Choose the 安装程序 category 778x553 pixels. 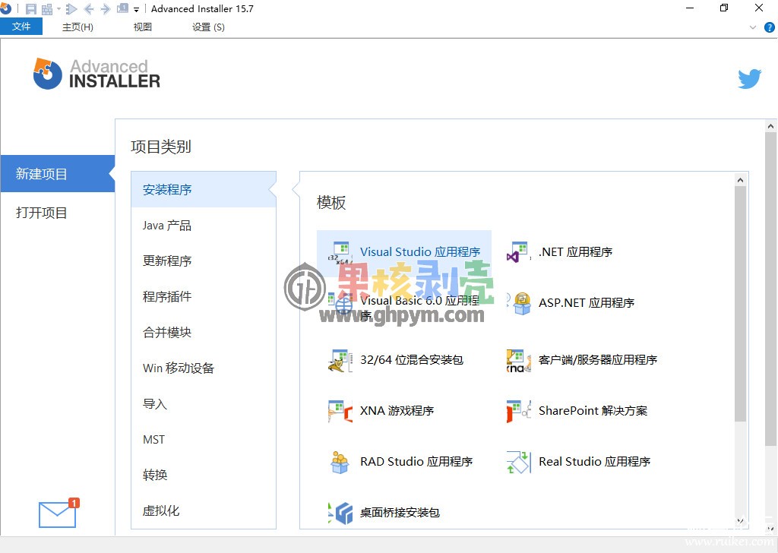pos(204,189)
